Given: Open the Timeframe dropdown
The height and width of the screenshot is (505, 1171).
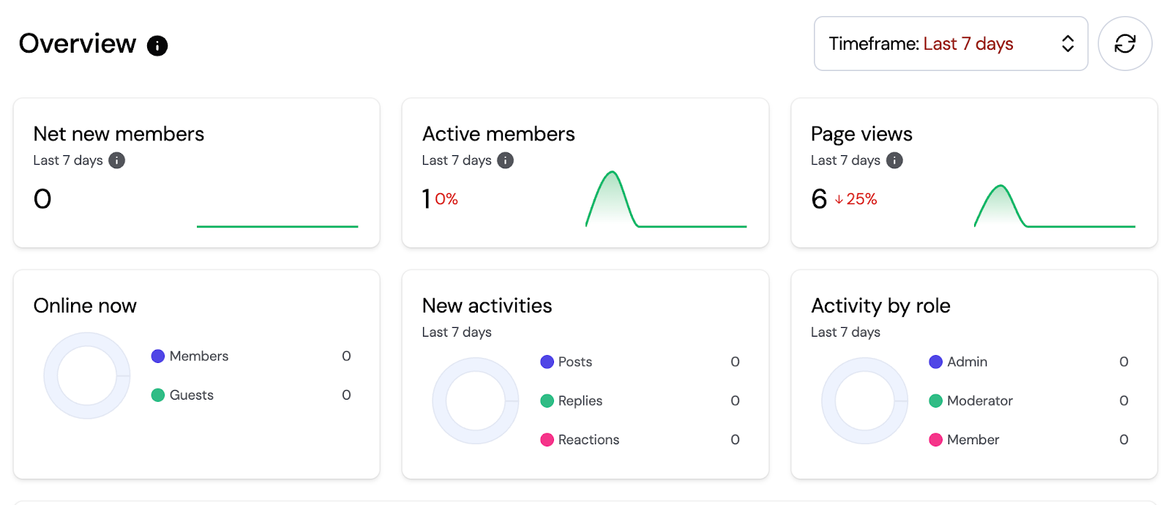Looking at the screenshot, I should click(951, 44).
